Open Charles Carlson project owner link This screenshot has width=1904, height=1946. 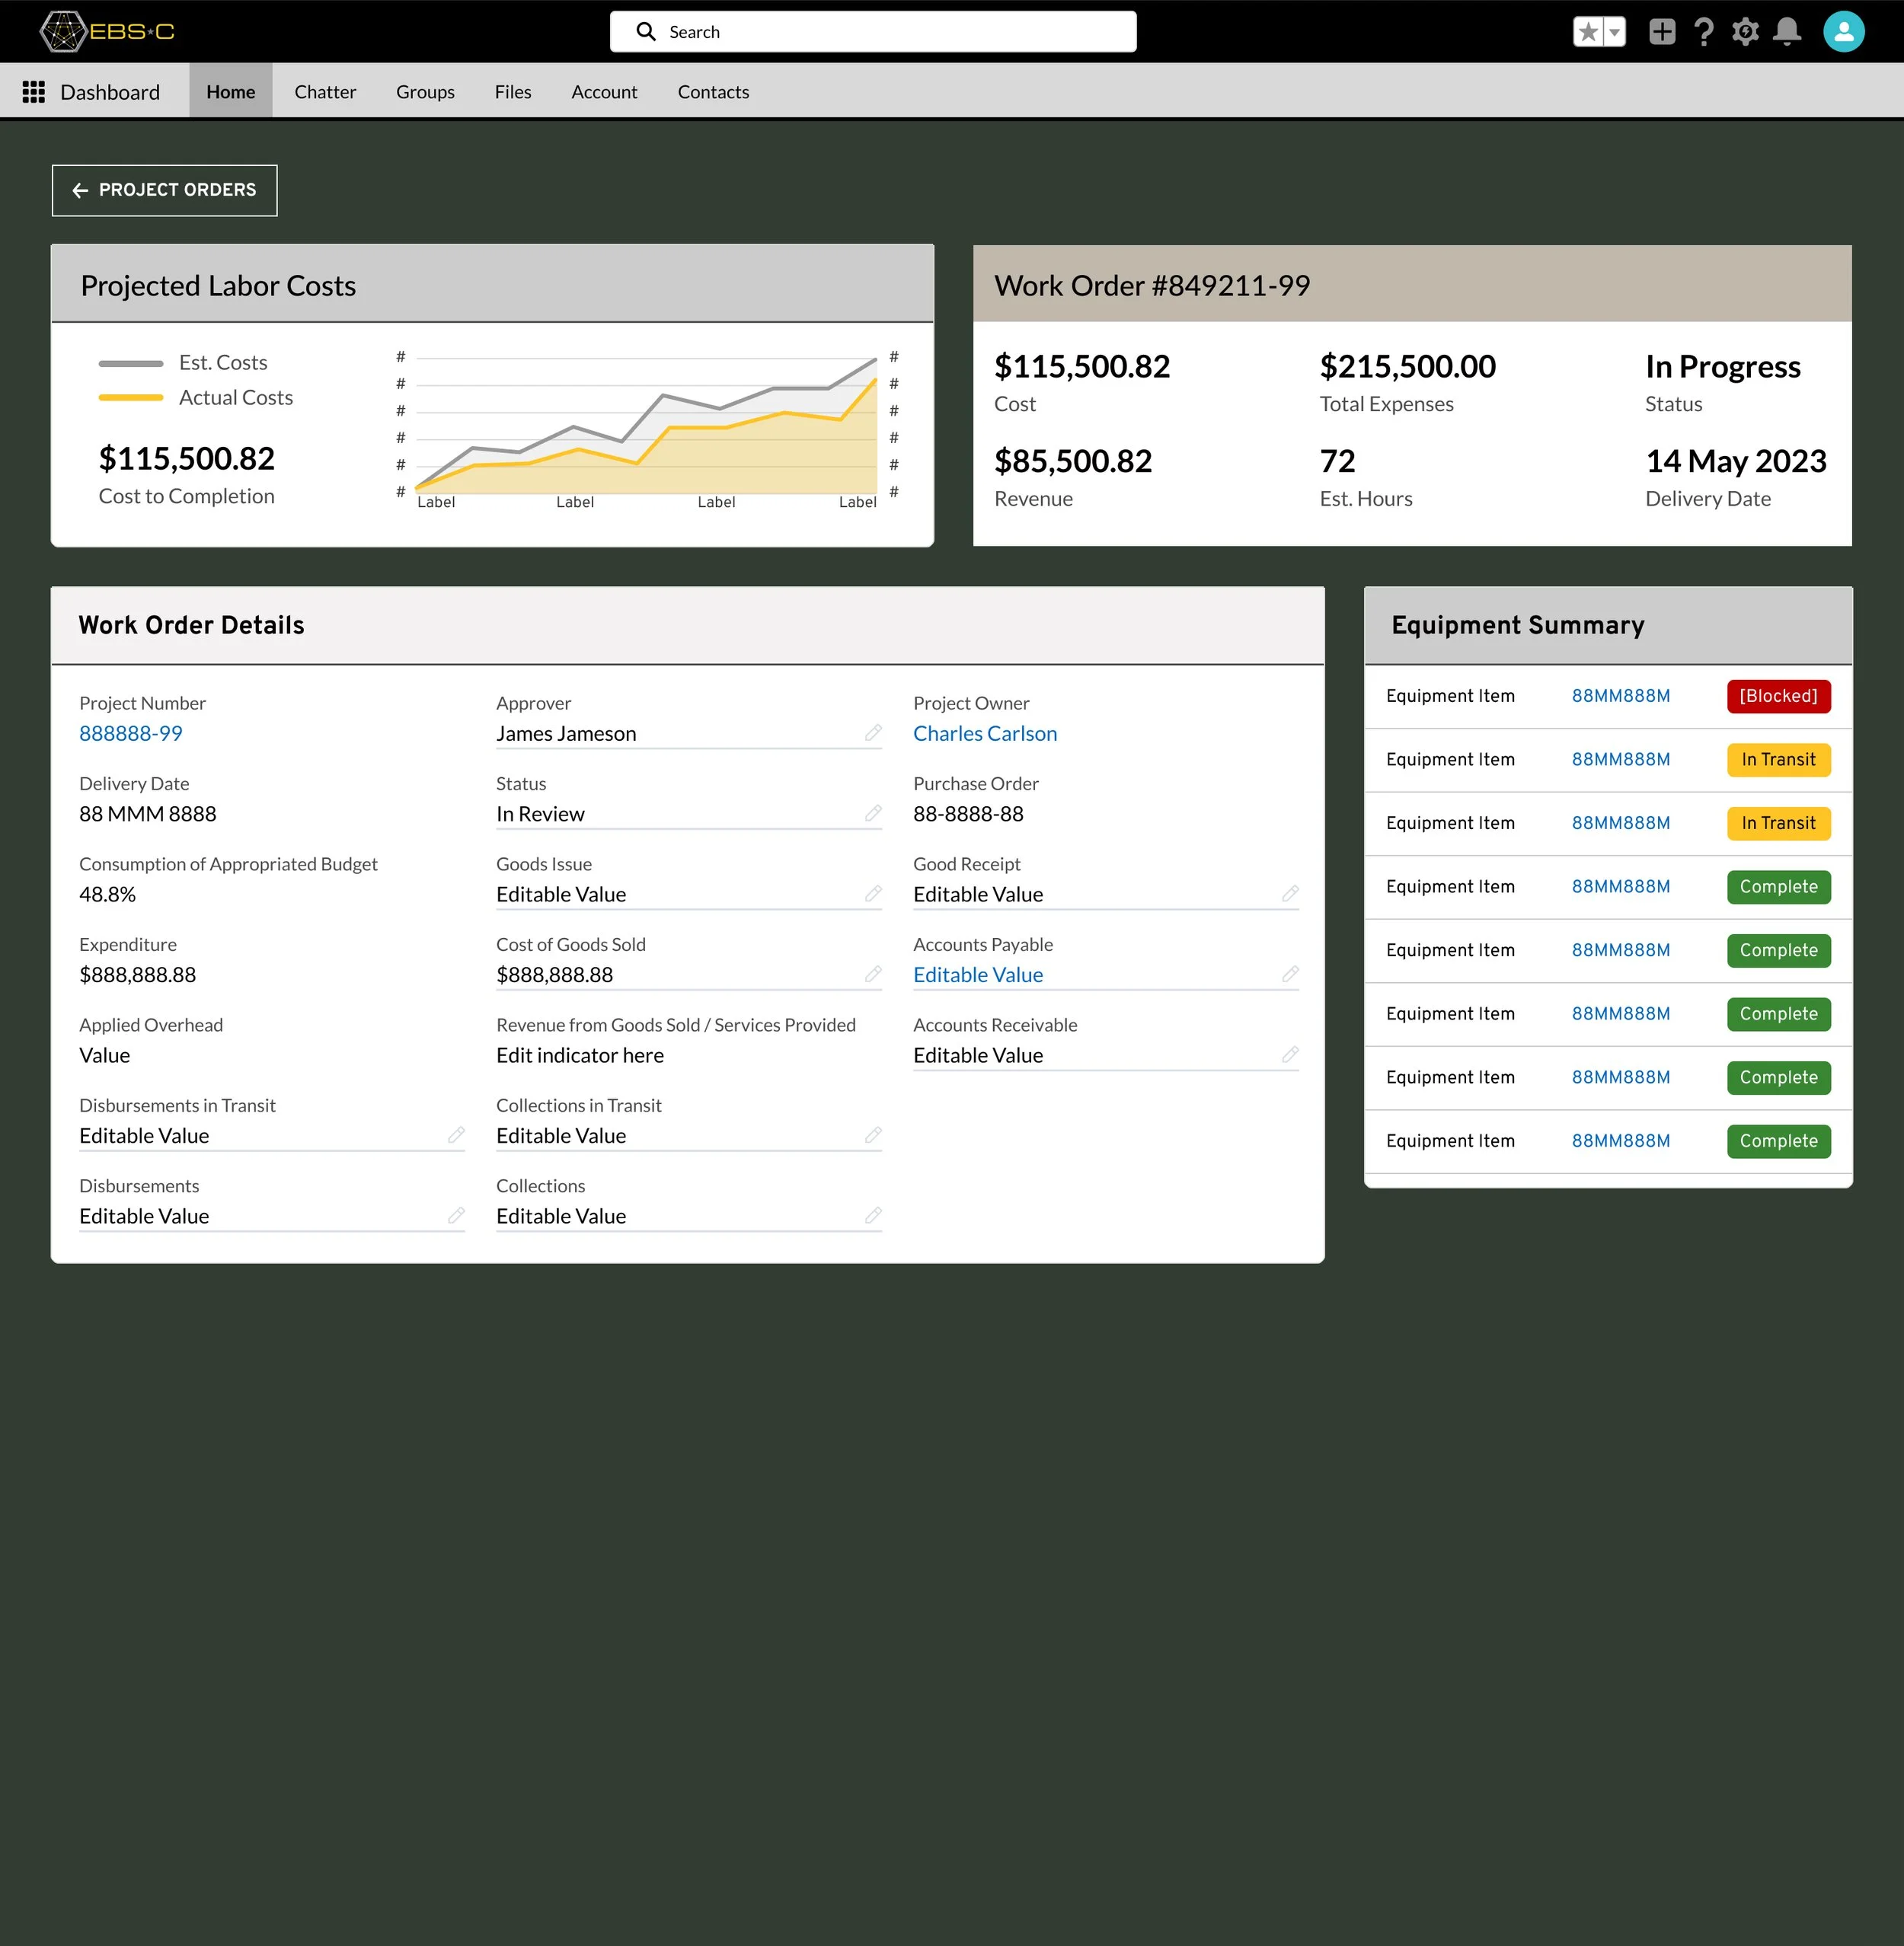pyautogui.click(x=985, y=732)
